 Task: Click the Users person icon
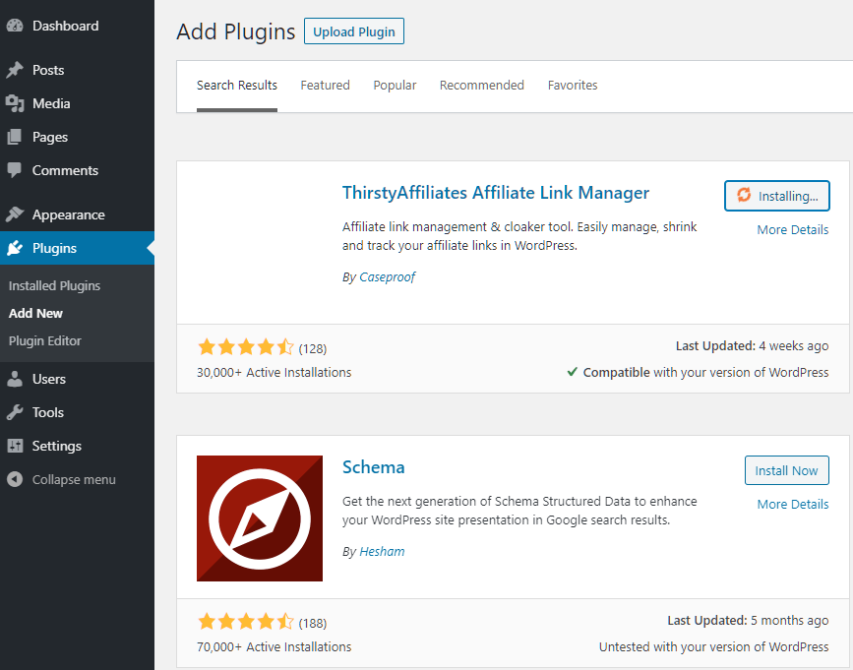15,379
